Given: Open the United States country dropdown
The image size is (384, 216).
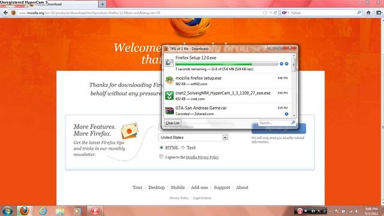Looking at the screenshot, I should 193,137.
